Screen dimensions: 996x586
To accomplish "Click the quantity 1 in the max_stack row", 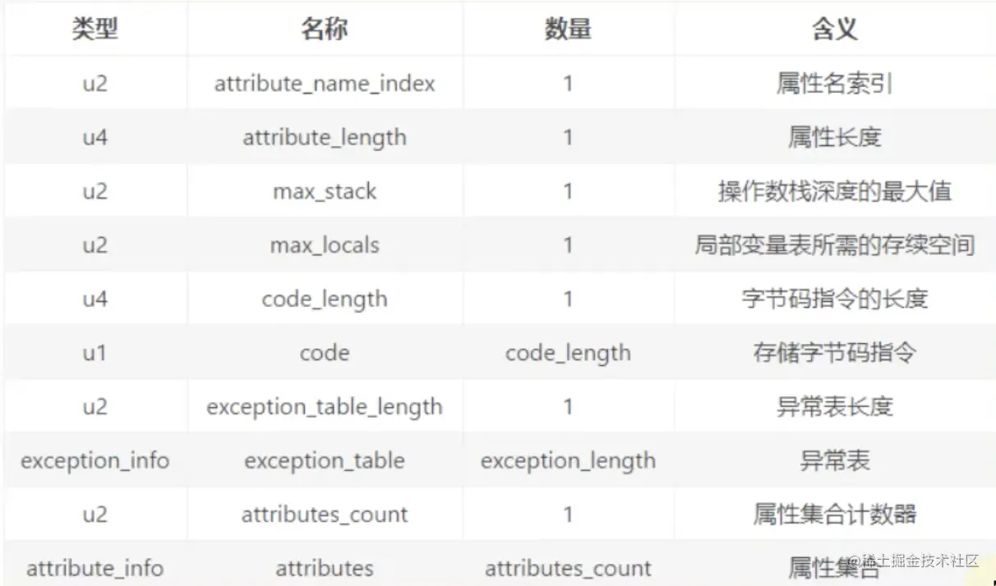I will pos(568,192).
